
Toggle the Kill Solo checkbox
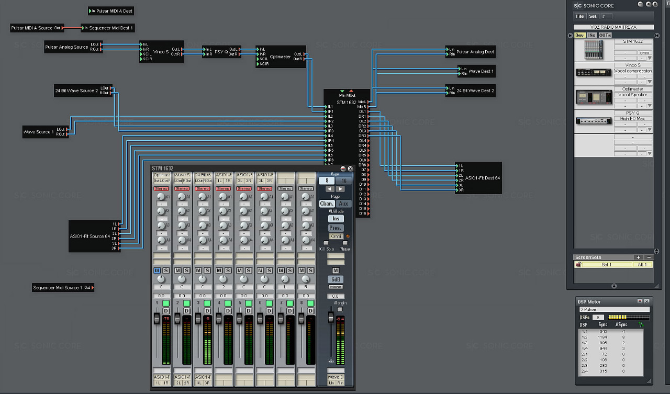click(x=326, y=243)
